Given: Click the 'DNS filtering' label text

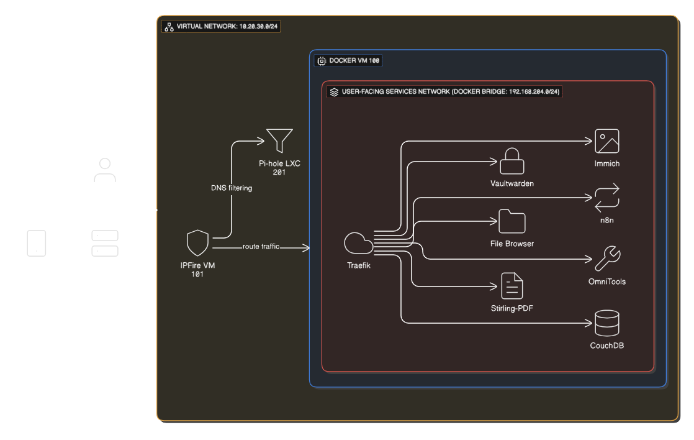Looking at the screenshot, I should [232, 188].
